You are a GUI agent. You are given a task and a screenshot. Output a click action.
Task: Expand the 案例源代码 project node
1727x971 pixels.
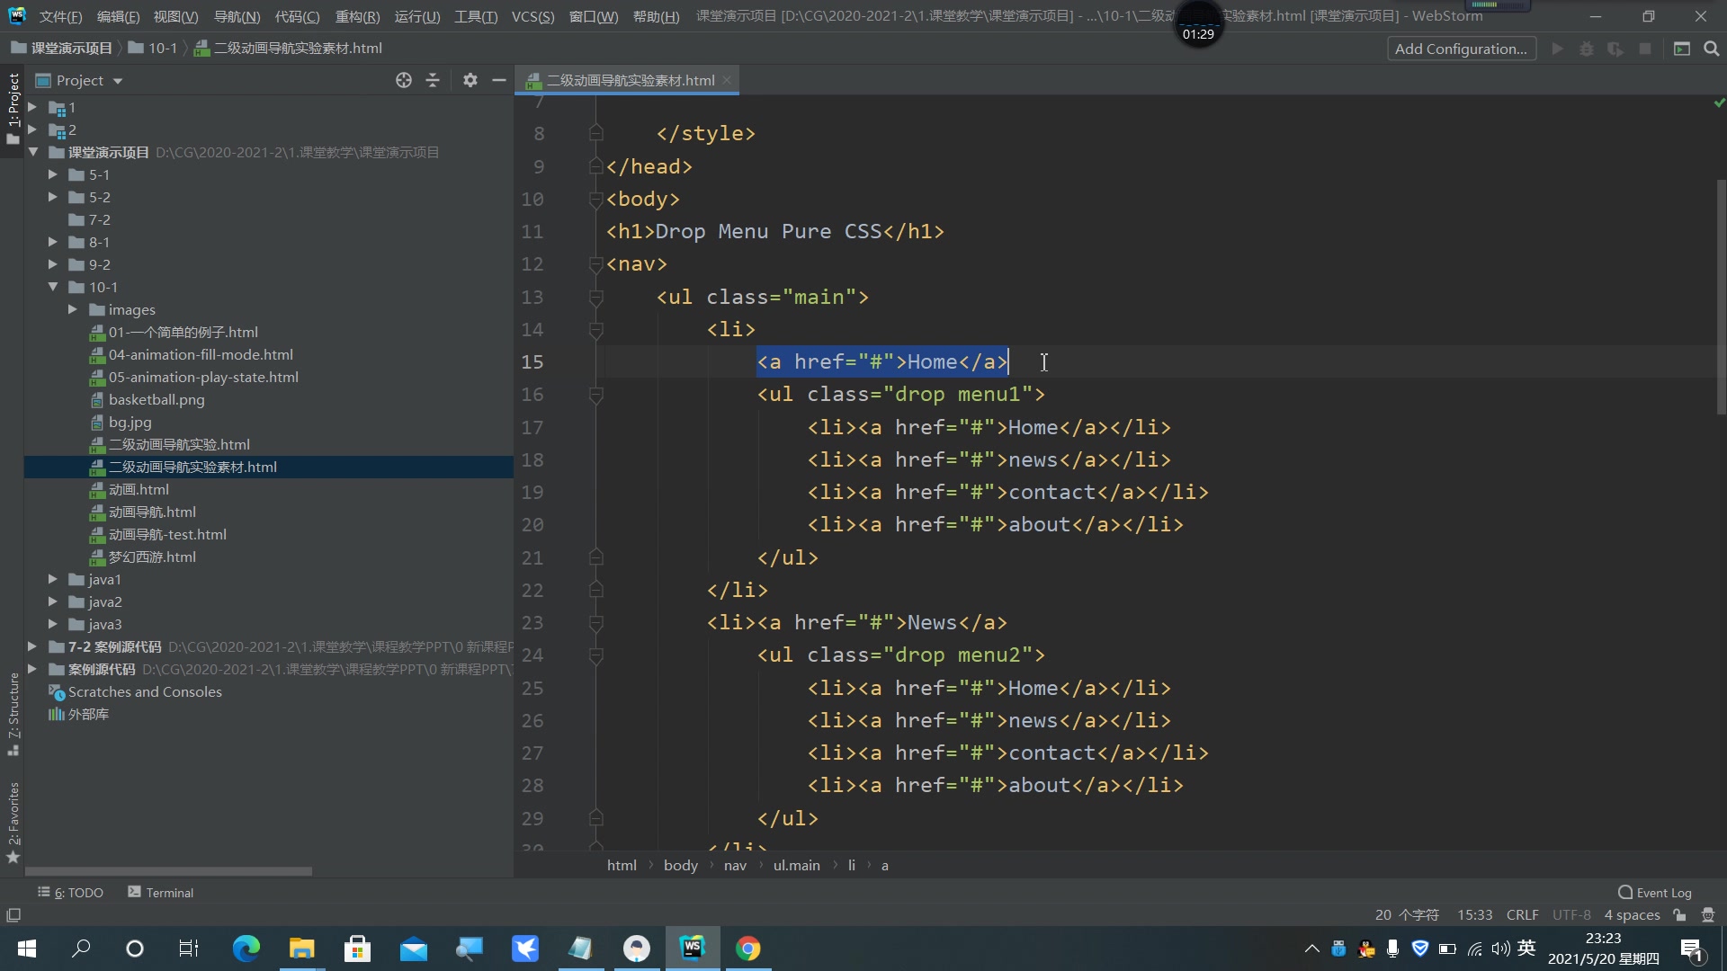tap(32, 669)
